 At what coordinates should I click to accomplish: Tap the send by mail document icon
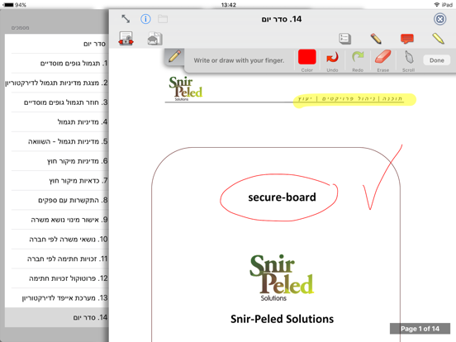pos(154,39)
